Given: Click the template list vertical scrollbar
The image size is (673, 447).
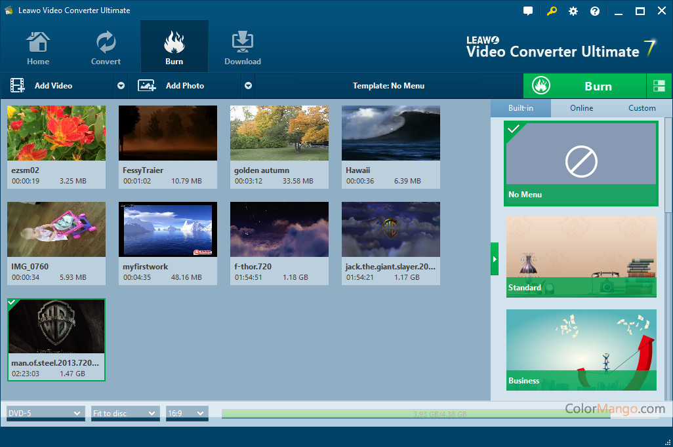Looking at the screenshot, I should click(x=668, y=166).
